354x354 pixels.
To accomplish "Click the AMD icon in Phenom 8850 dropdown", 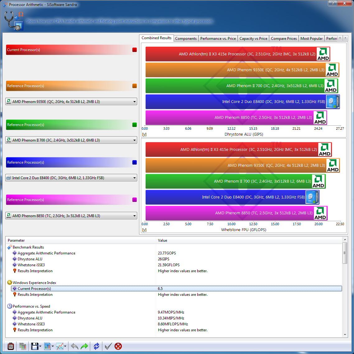I will (x=9, y=216).
